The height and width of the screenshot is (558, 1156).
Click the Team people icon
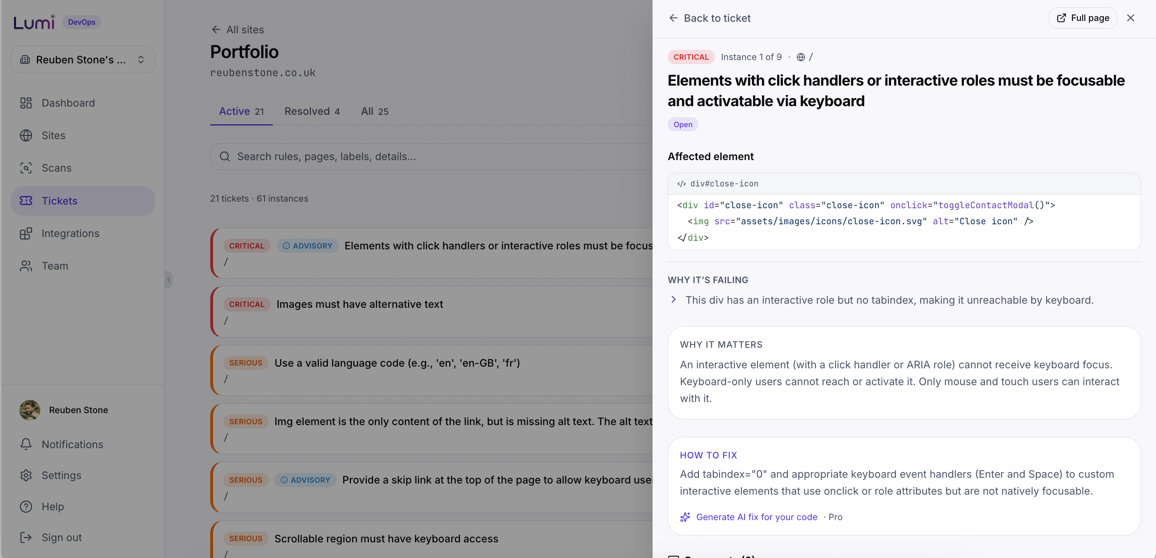(x=26, y=266)
